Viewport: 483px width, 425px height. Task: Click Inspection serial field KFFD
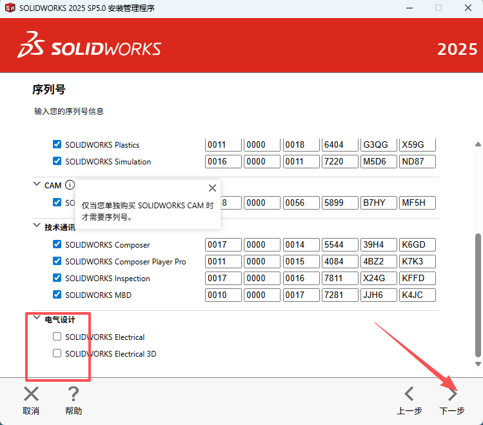point(417,278)
